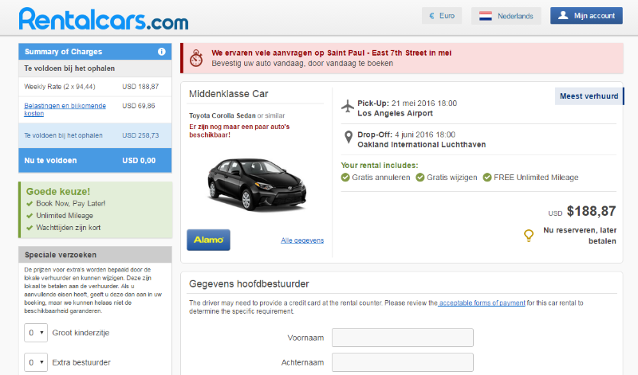Click the info icon in Summary of Charges
This screenshot has height=375, width=638.
tap(162, 52)
